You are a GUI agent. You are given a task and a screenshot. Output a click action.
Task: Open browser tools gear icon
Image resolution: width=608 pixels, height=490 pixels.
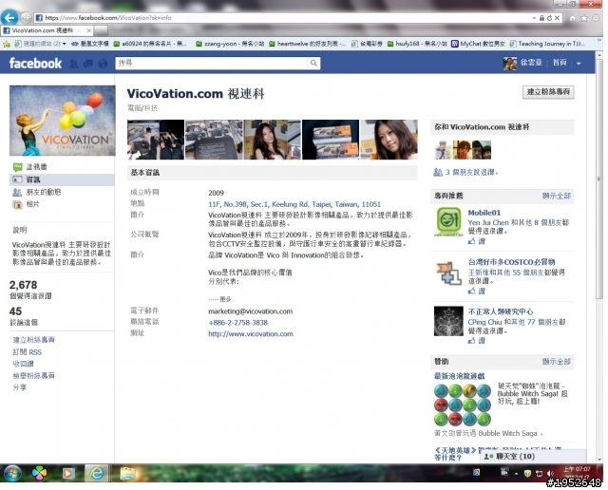pos(596,18)
